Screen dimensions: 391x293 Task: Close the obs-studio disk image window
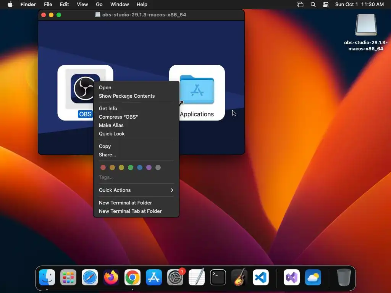coord(44,15)
